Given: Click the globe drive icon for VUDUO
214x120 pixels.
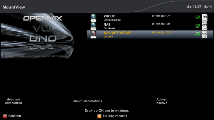Looking at the screenshot, I should point(93,18).
